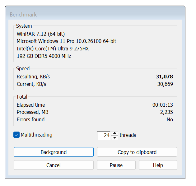196x186 pixels.
Task: Click the Background button
Action: (54, 152)
